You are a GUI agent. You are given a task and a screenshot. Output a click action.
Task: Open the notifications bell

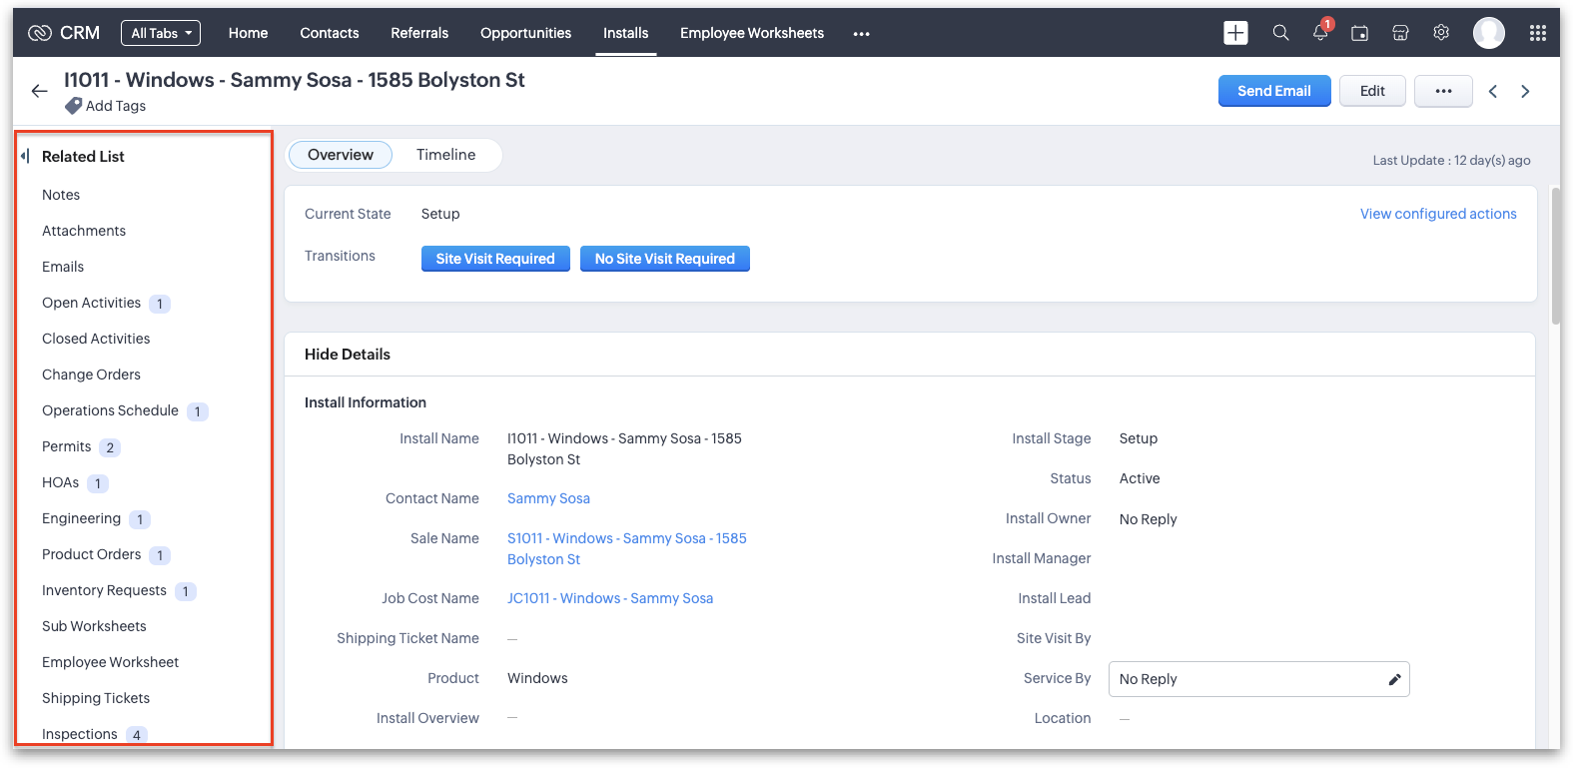click(1320, 33)
